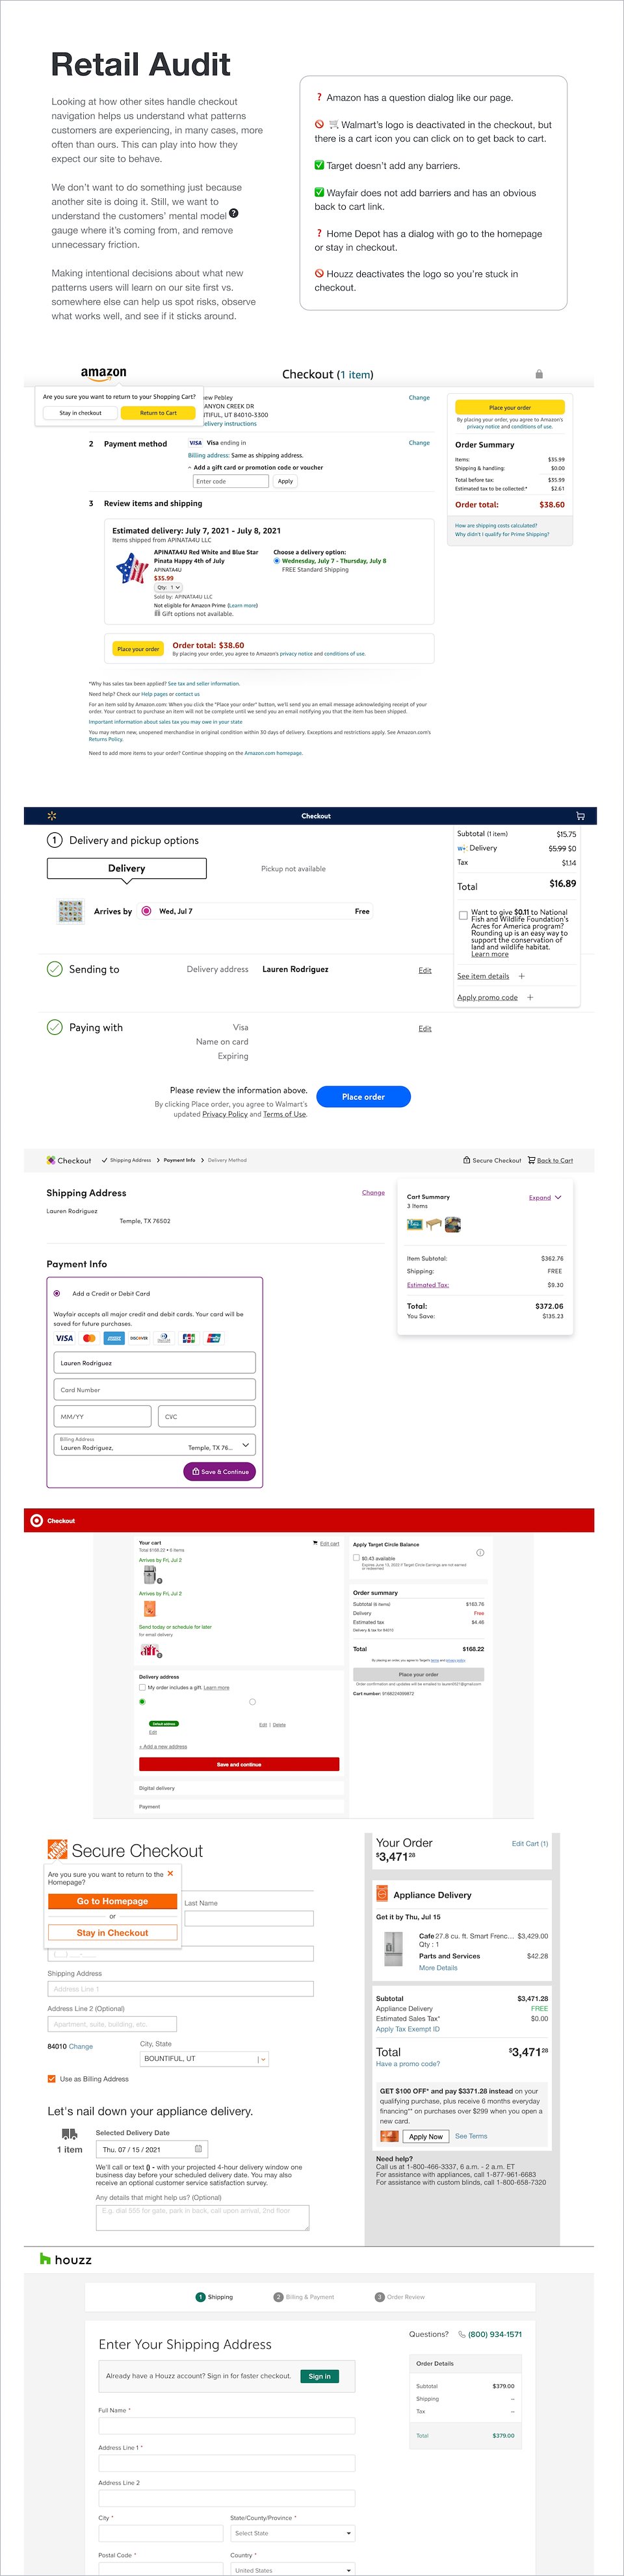The width and height of the screenshot is (624, 2576).
Task: Open the City, State dropdown showing BOUNTIFUL, UT
Action: [205, 2058]
